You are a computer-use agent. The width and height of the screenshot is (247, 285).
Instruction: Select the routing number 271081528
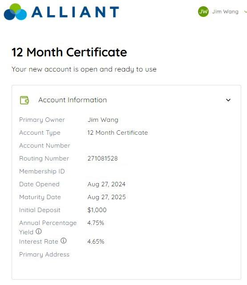[103, 158]
